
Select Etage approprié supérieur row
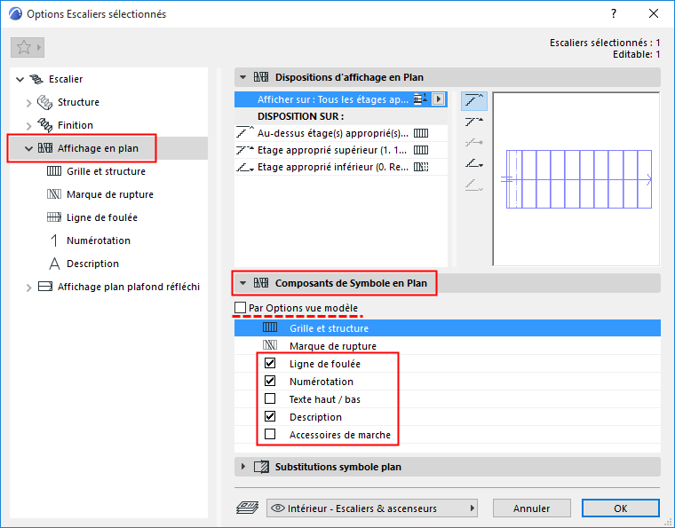click(341, 150)
